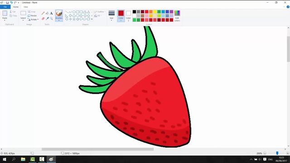Choose the Curve shape

point(70,12)
